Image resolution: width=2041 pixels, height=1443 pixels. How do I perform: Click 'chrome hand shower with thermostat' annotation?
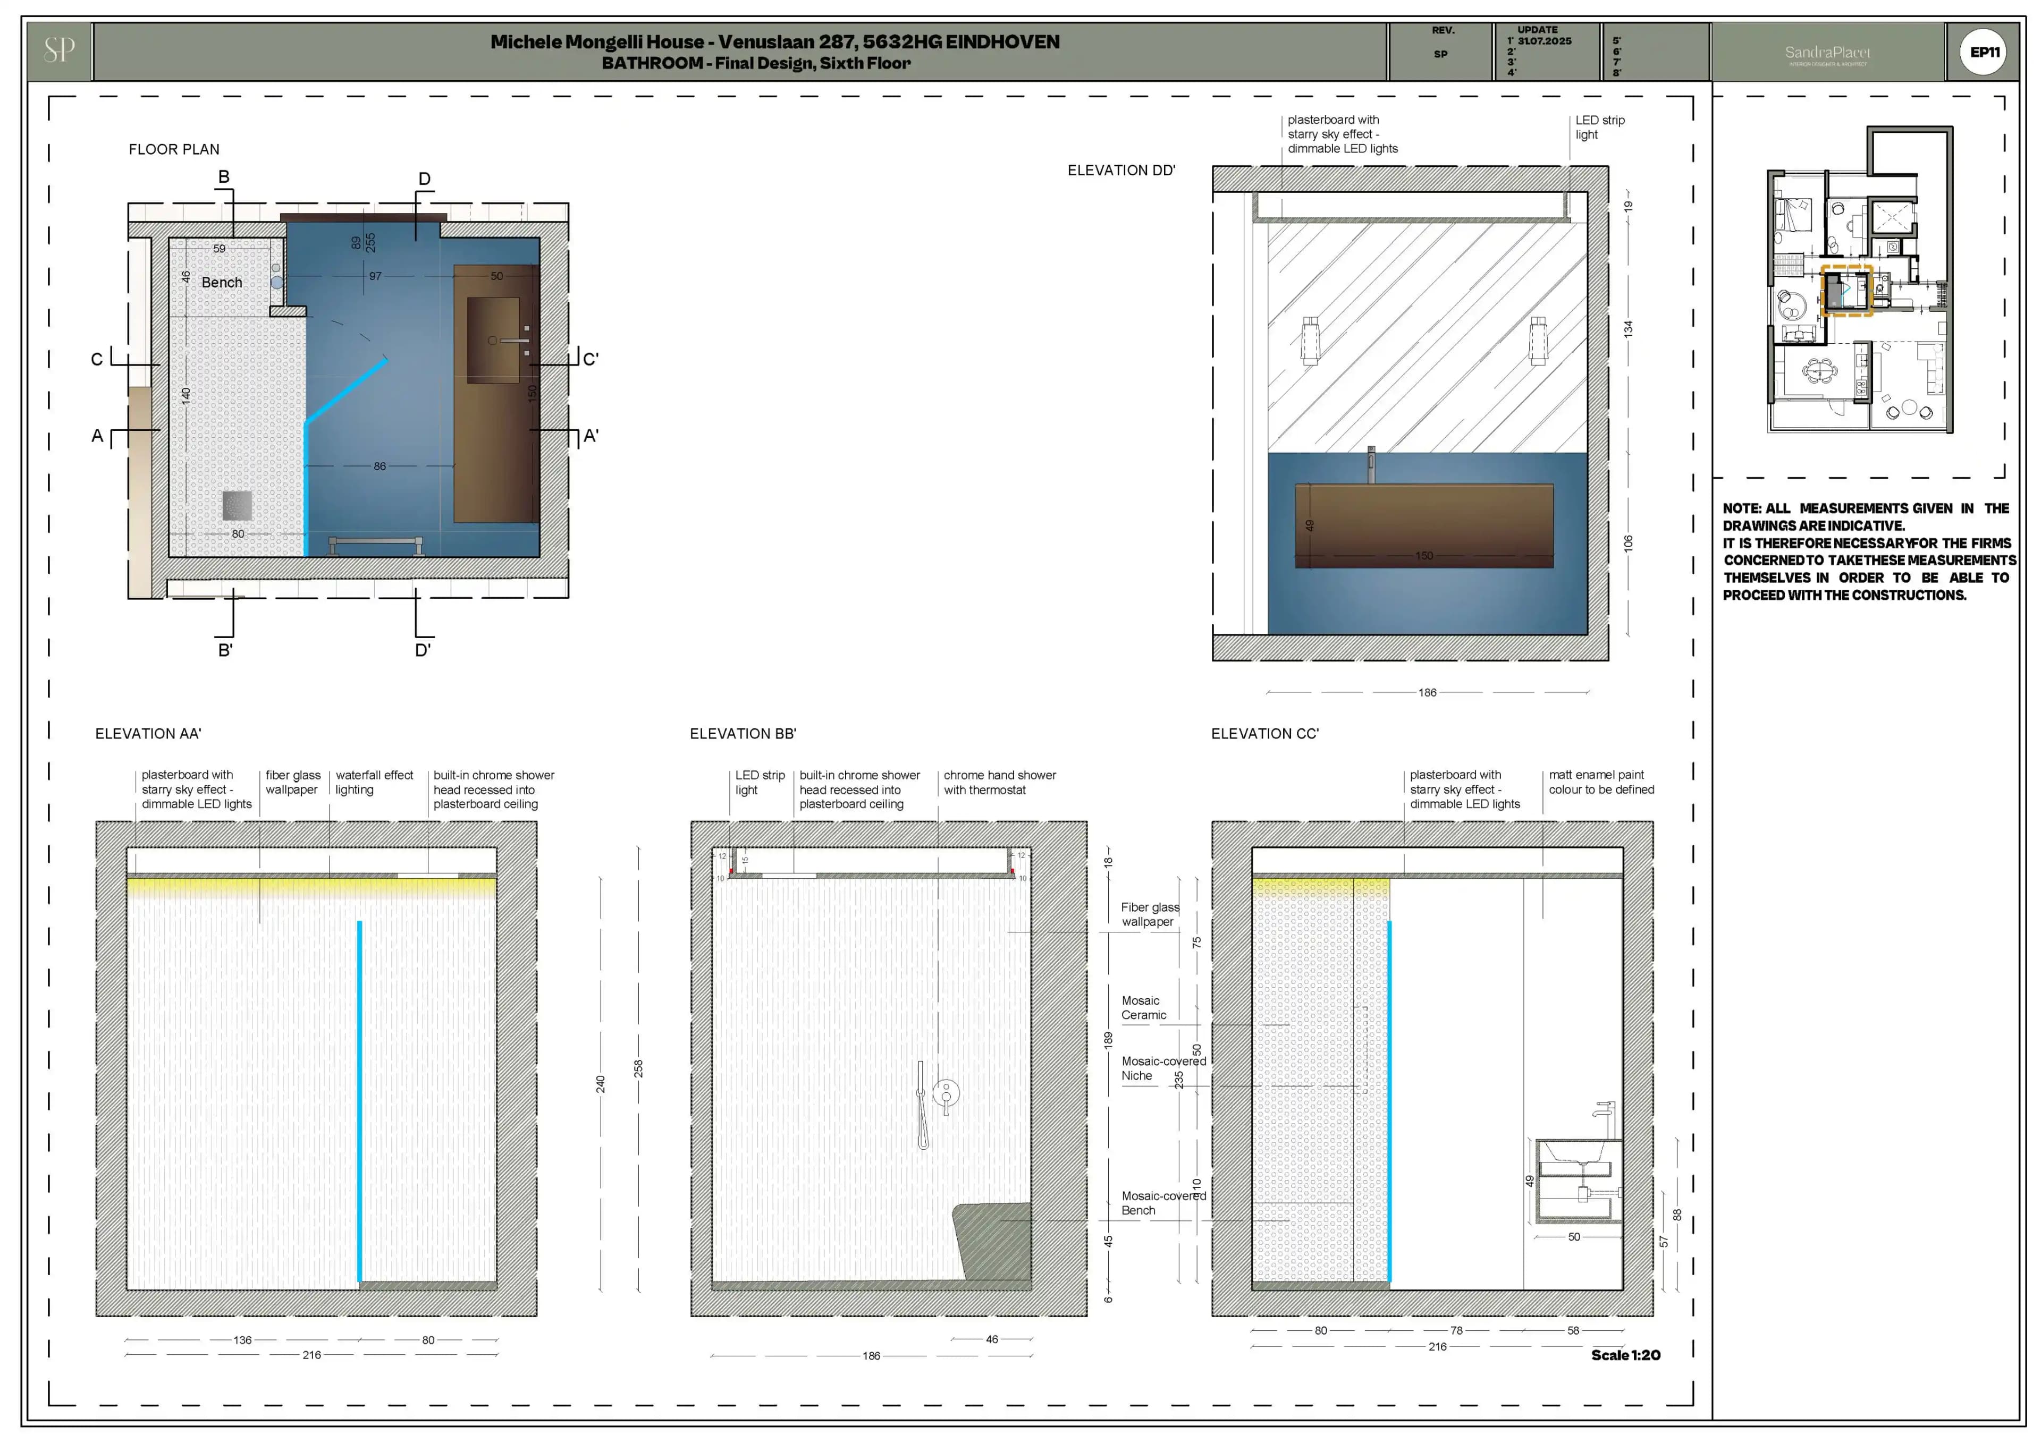tap(1000, 782)
